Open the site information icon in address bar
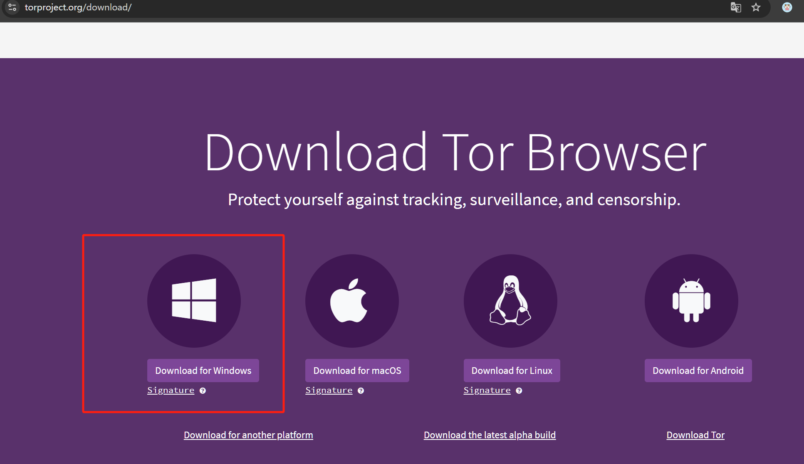 (x=12, y=7)
